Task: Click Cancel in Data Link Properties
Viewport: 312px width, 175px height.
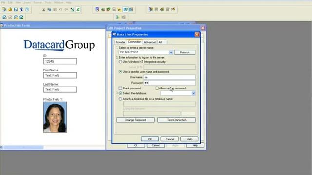Action: point(170,139)
